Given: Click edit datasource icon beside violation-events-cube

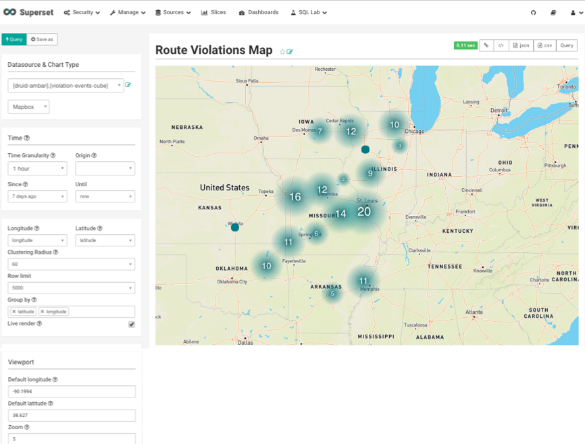Looking at the screenshot, I should click(128, 85).
